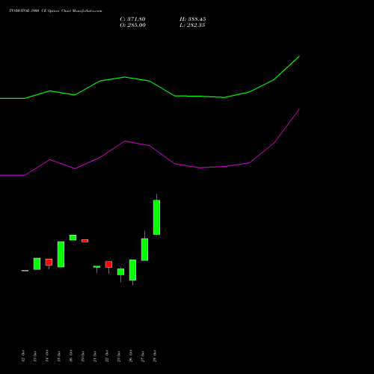This screenshot has height=374, width=374.
Task: Click the green candle for 27 Oct
Action: pos(144,250)
